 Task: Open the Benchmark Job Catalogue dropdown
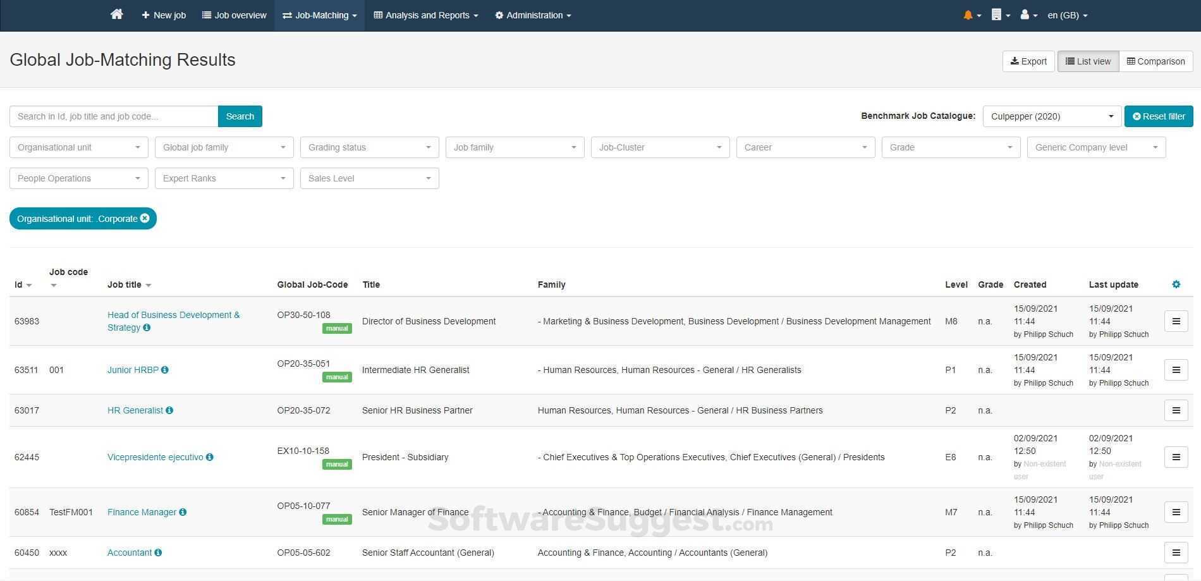1051,116
